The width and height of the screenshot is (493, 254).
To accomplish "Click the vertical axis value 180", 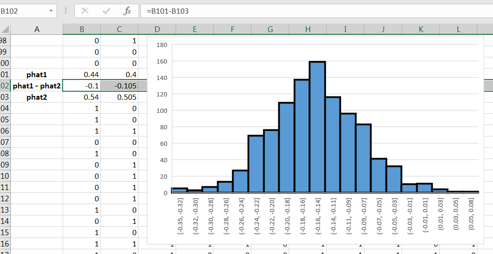I will click(162, 45).
